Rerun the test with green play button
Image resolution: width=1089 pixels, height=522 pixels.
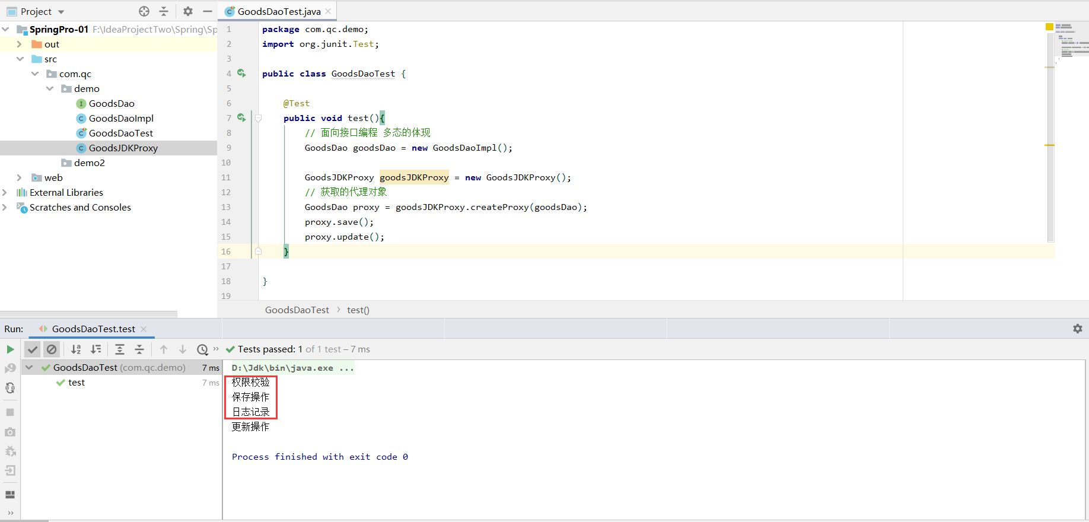pos(10,349)
